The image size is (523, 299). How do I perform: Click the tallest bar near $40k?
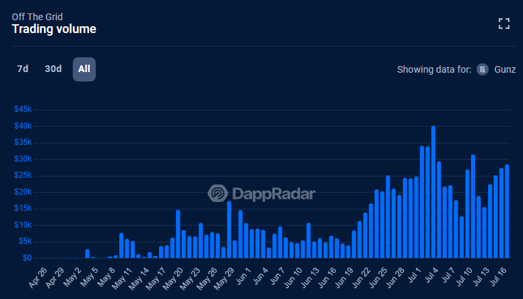pyautogui.click(x=433, y=192)
